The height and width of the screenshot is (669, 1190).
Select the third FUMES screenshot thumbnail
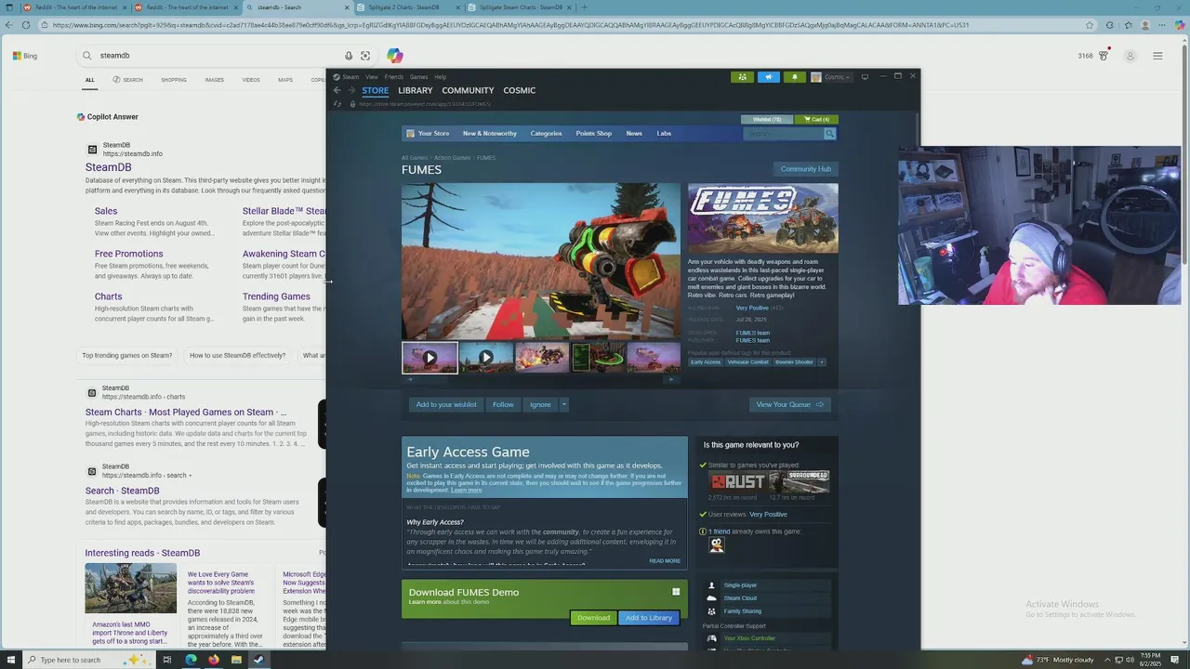coord(542,357)
